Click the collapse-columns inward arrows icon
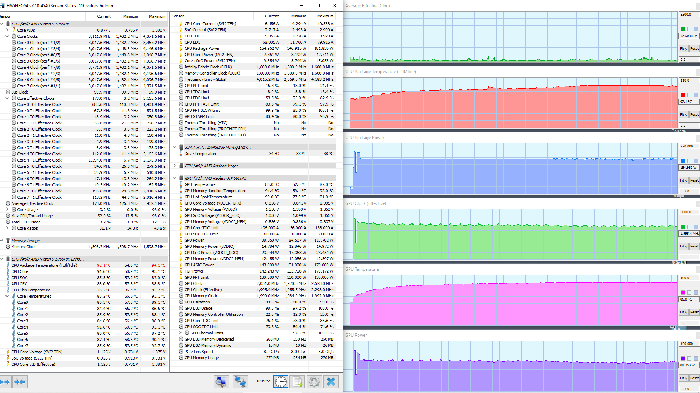 point(20,382)
